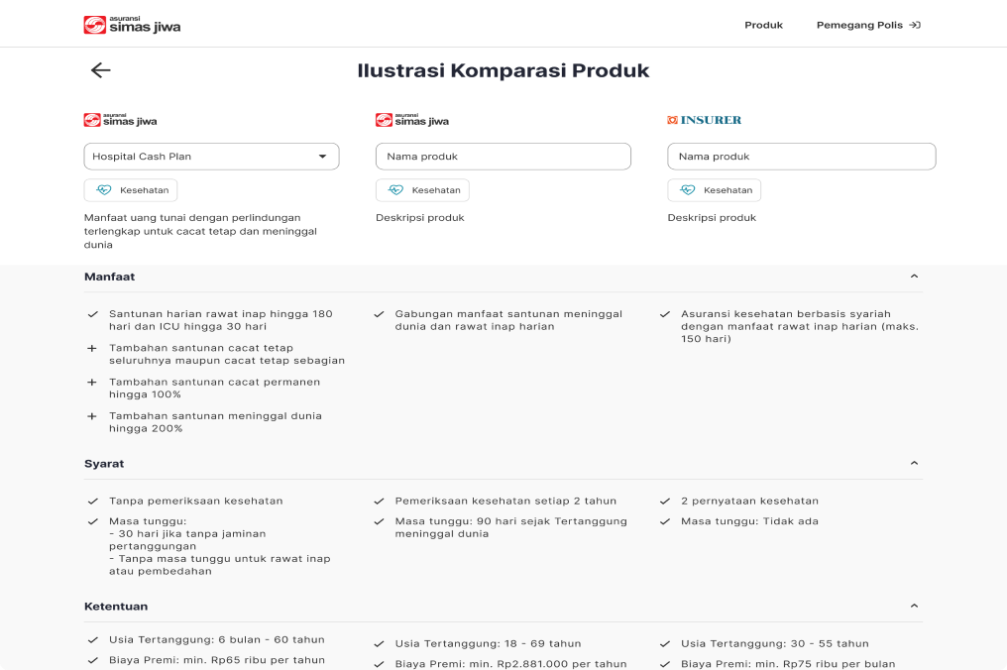1007x670 pixels.
Task: Click the plus icon beside santunan cacat permanen
Action: click(x=92, y=383)
